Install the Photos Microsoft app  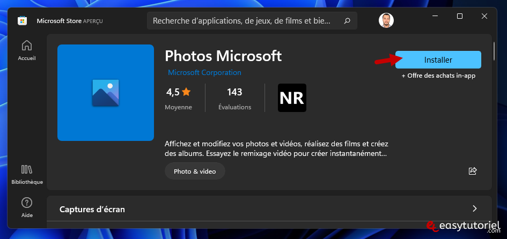(x=438, y=60)
